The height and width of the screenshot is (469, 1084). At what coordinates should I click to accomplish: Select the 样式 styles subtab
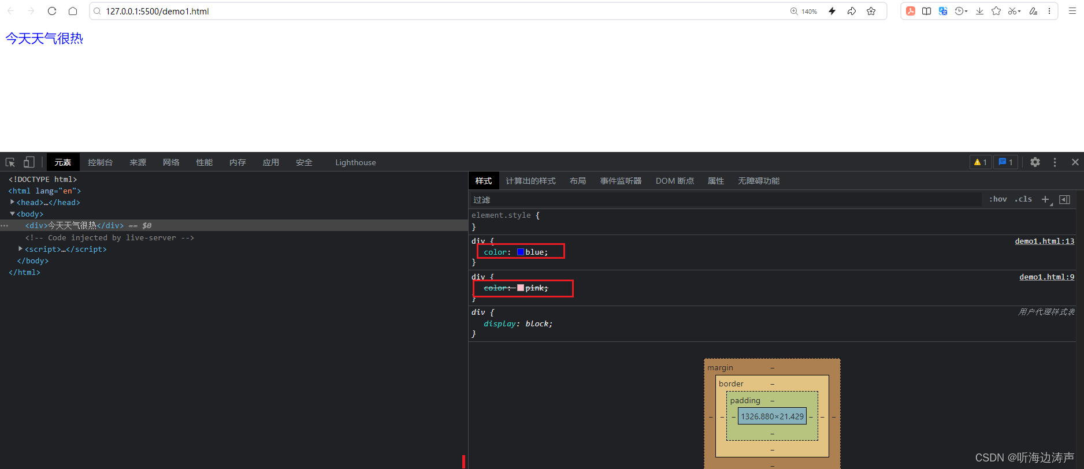(x=484, y=181)
